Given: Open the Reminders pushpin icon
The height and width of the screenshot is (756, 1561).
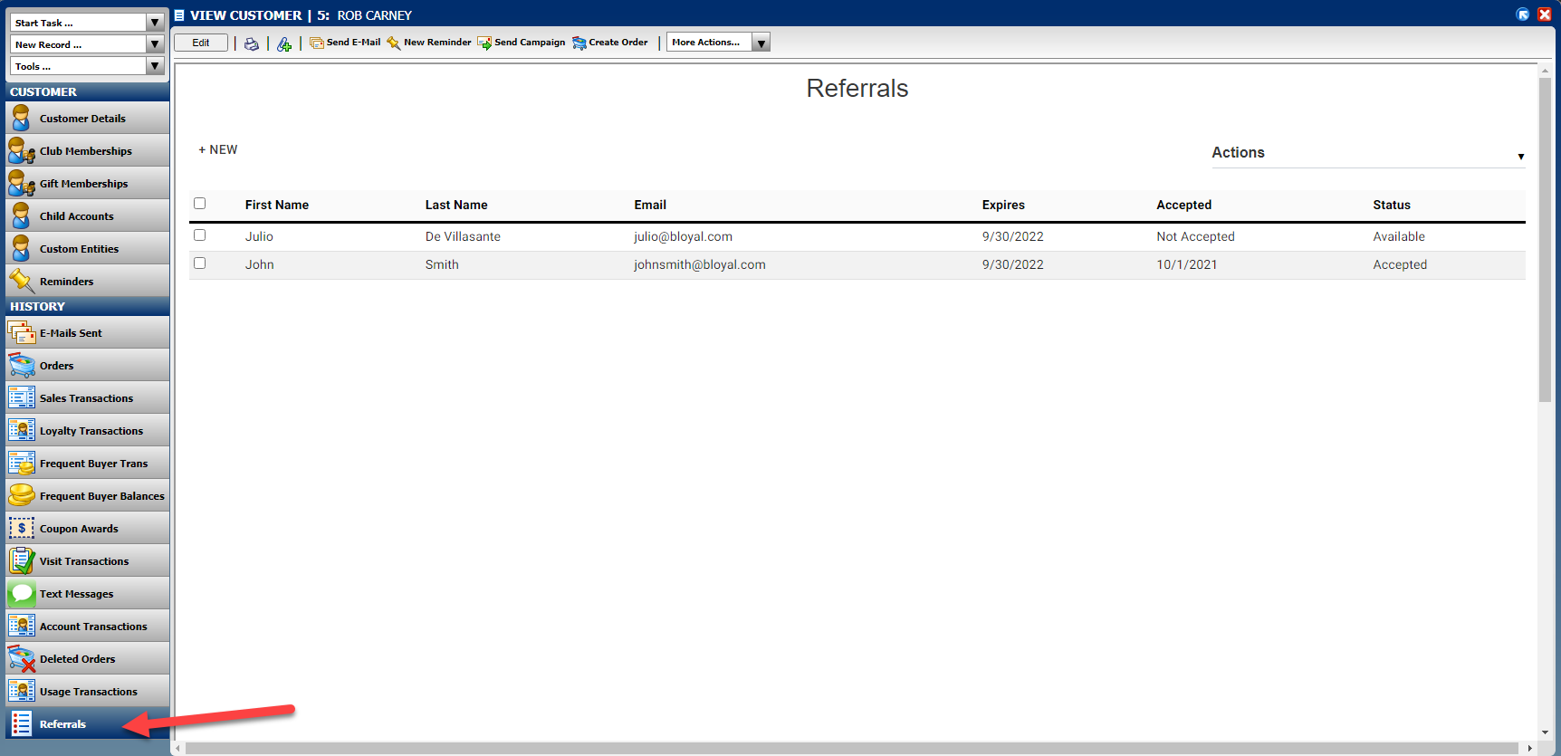Looking at the screenshot, I should [21, 281].
